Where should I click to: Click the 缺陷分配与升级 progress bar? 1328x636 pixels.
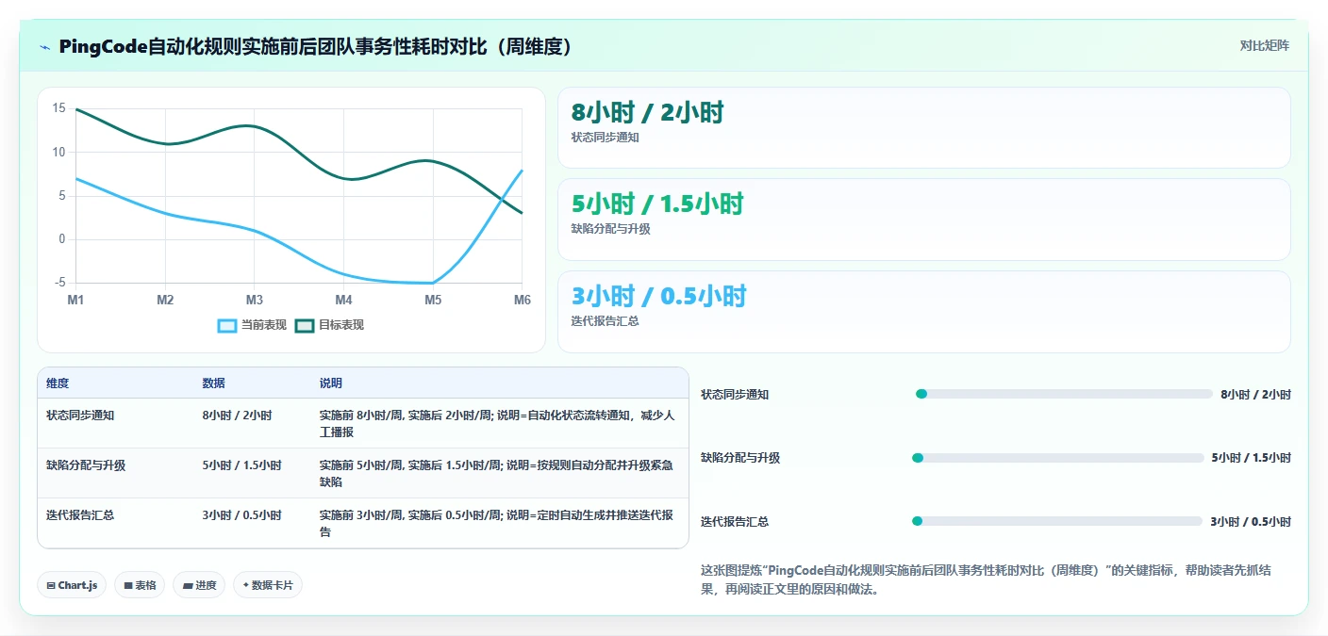coord(1057,458)
